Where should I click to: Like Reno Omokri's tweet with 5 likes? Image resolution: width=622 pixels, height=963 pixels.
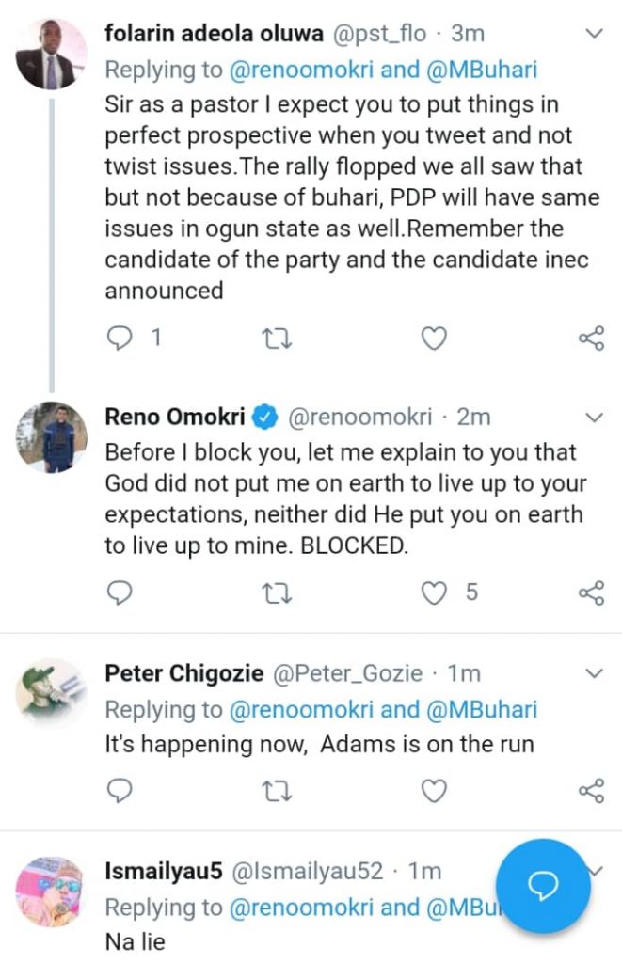click(433, 592)
